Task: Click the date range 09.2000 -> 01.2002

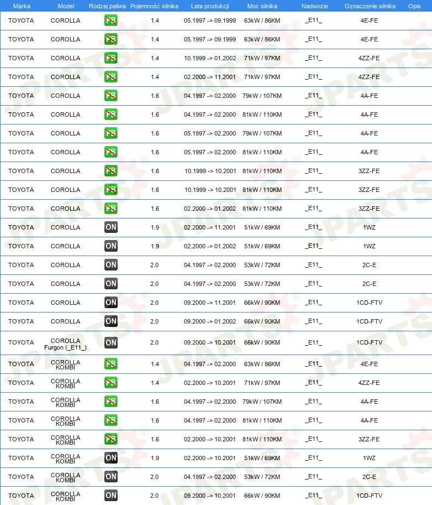Action: [210, 321]
